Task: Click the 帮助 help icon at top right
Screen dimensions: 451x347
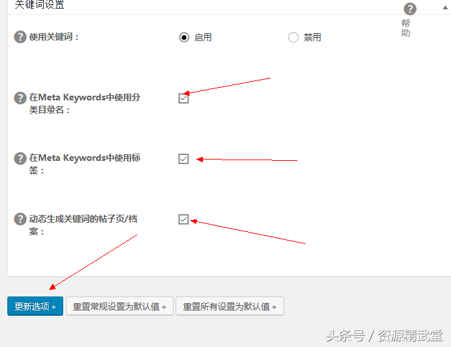Action: pyautogui.click(x=410, y=9)
